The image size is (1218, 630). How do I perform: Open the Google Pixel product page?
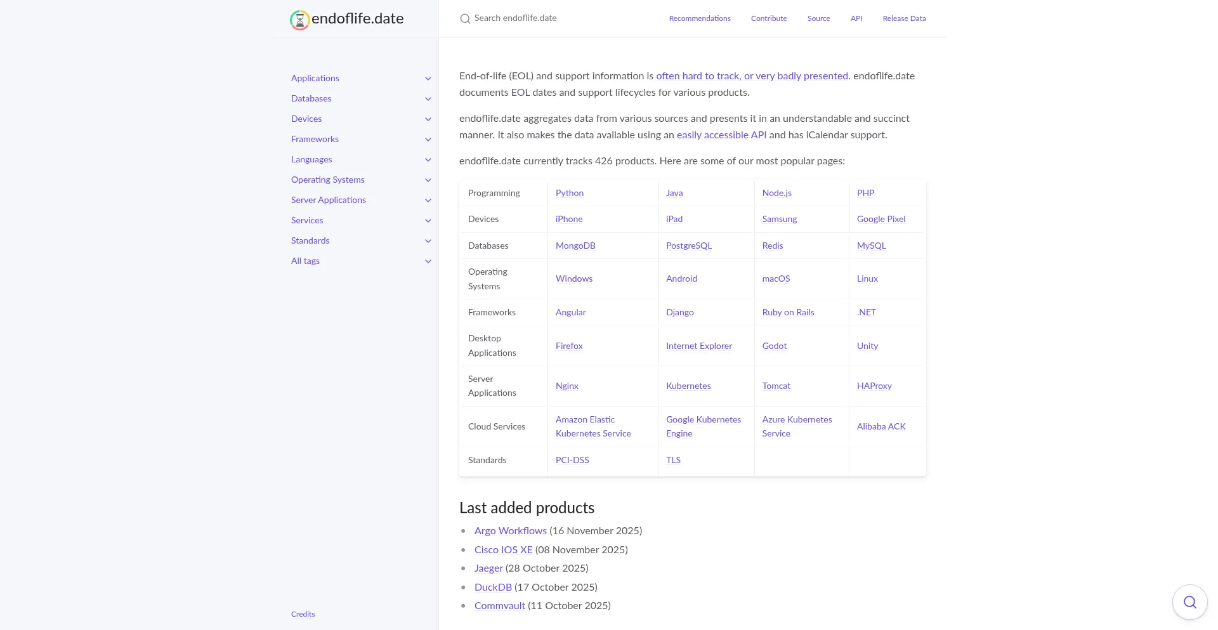click(881, 219)
